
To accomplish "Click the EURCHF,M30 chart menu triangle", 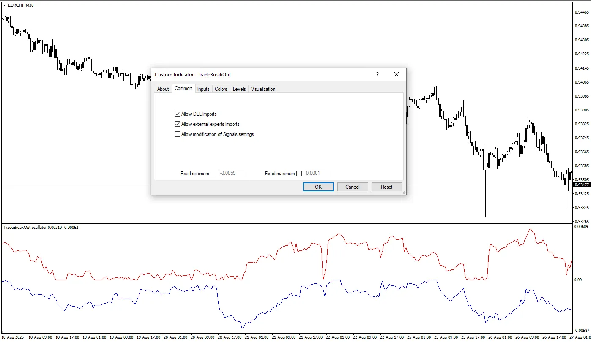I will click(4, 5).
